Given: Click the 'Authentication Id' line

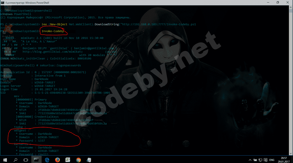Looking at the screenshot, I should [43, 72].
